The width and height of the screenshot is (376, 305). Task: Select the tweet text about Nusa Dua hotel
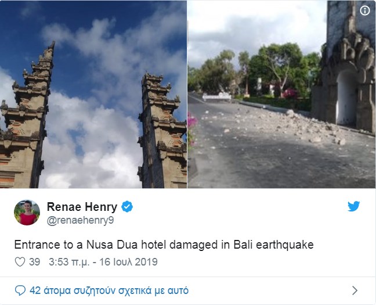pos(164,245)
